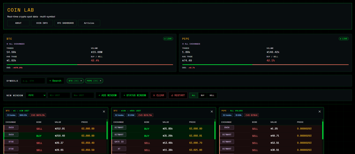Select the BUY side filter

[x=202, y=95]
